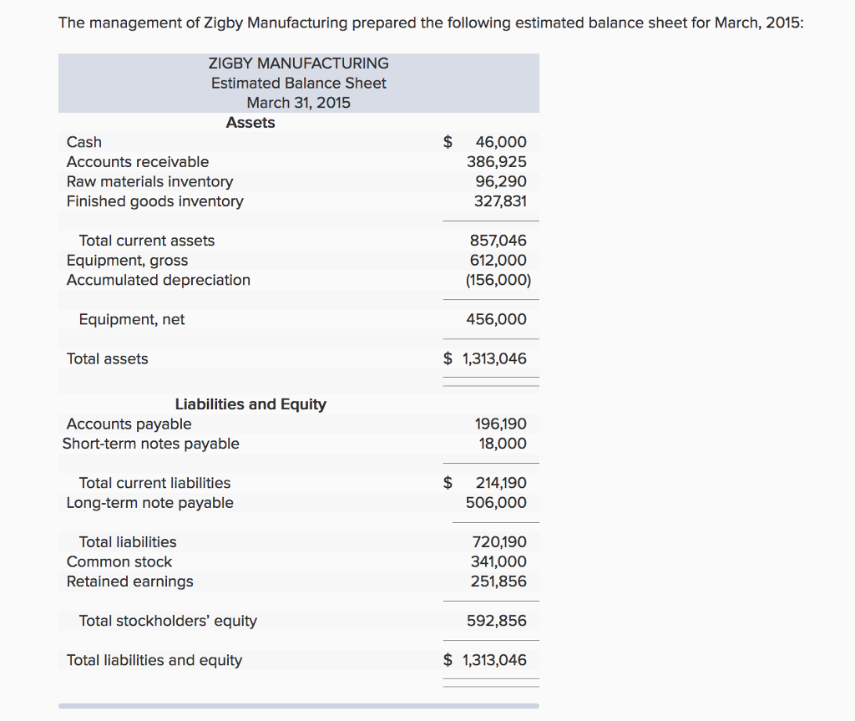
Task: Click the value 386,925
Action: (497, 161)
